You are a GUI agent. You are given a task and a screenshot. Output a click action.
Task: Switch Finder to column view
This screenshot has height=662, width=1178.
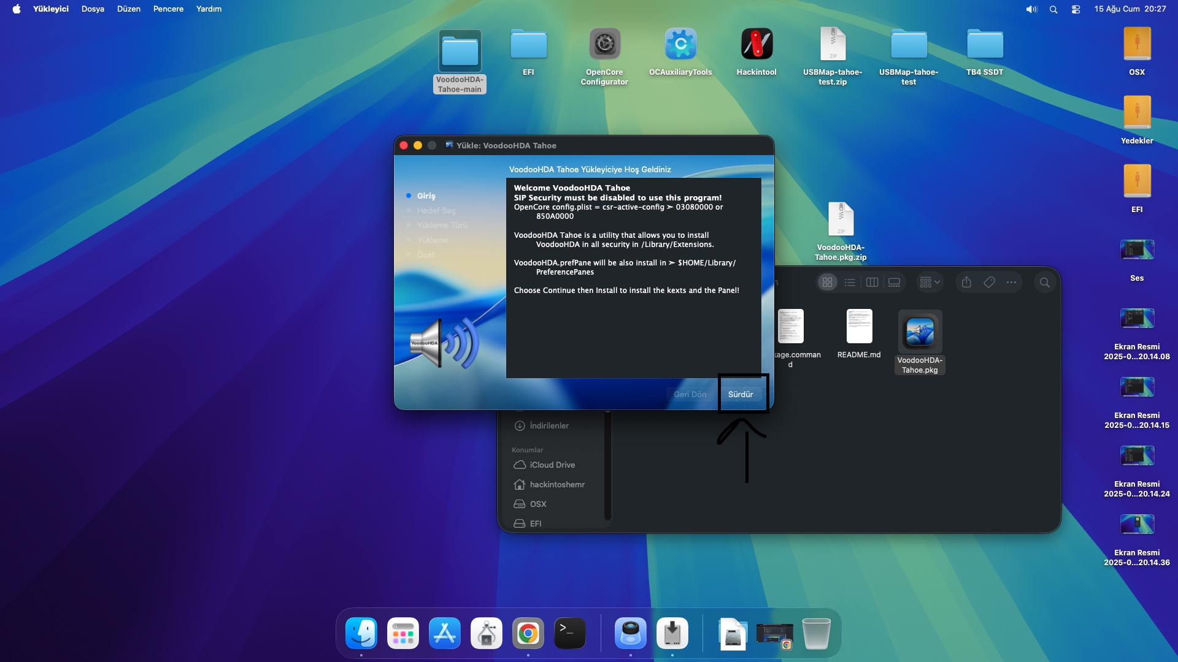coord(872,282)
